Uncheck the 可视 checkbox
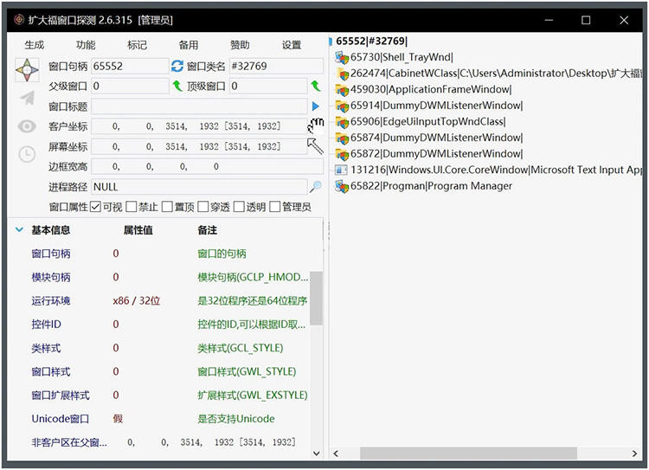 click(96, 207)
